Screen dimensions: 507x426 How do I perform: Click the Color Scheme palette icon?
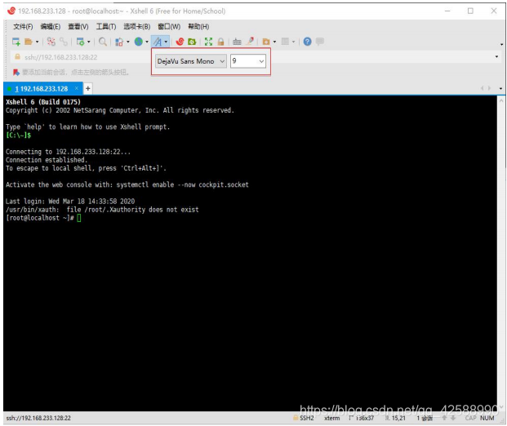point(119,42)
